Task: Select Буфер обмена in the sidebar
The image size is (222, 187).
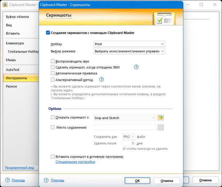Action: [17, 17]
